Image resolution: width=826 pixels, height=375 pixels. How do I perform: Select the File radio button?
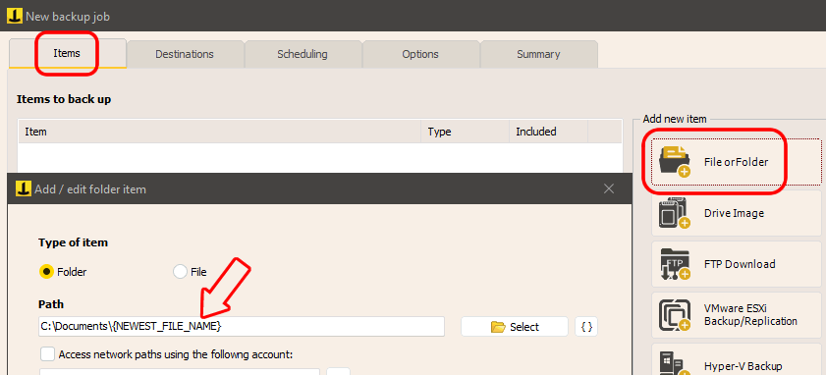180,272
